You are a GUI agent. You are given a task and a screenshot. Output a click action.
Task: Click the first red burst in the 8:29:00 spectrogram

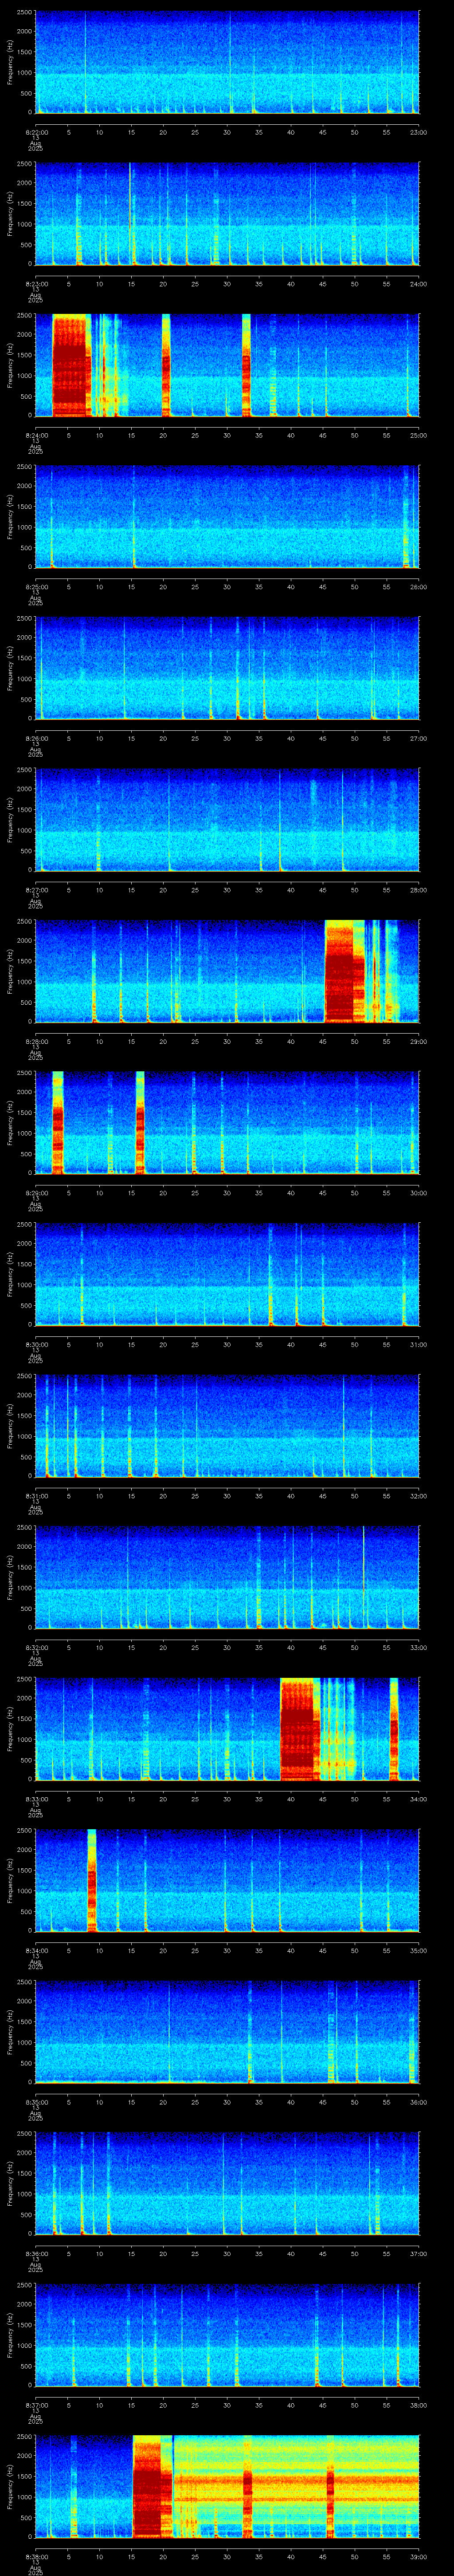(x=58, y=1122)
